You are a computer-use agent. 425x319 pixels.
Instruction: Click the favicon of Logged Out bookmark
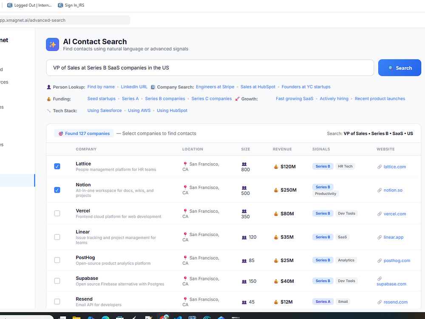(10, 5)
